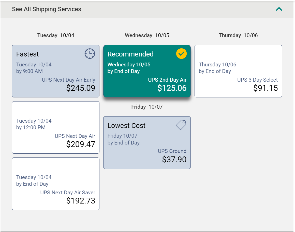Click the $192.73 Air Saver price
This screenshot has width=295, height=232.
tap(81, 201)
